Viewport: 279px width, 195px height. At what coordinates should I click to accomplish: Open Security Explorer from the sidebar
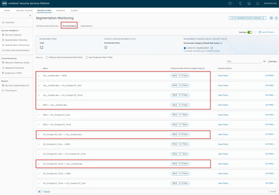coord(14,35)
